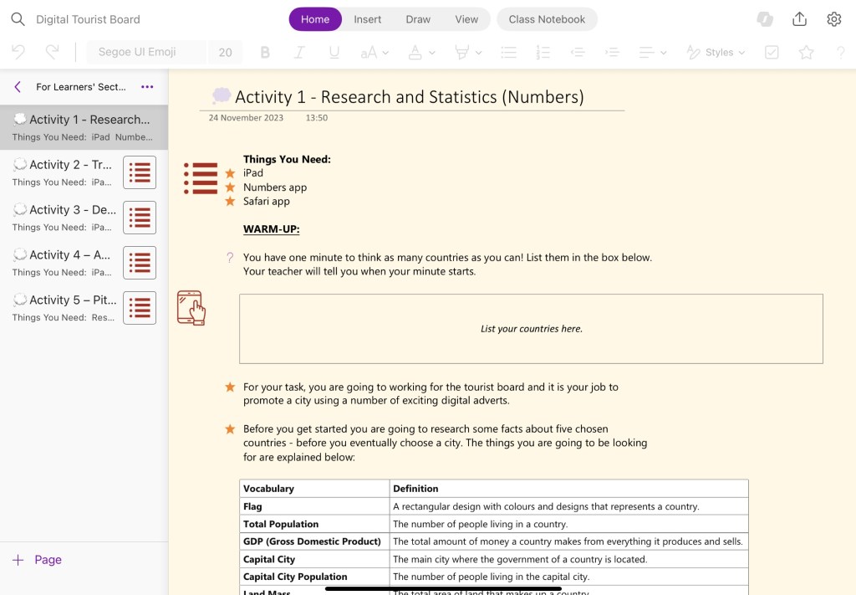Click the share/export icon
This screenshot has height=595, width=856.
799,19
